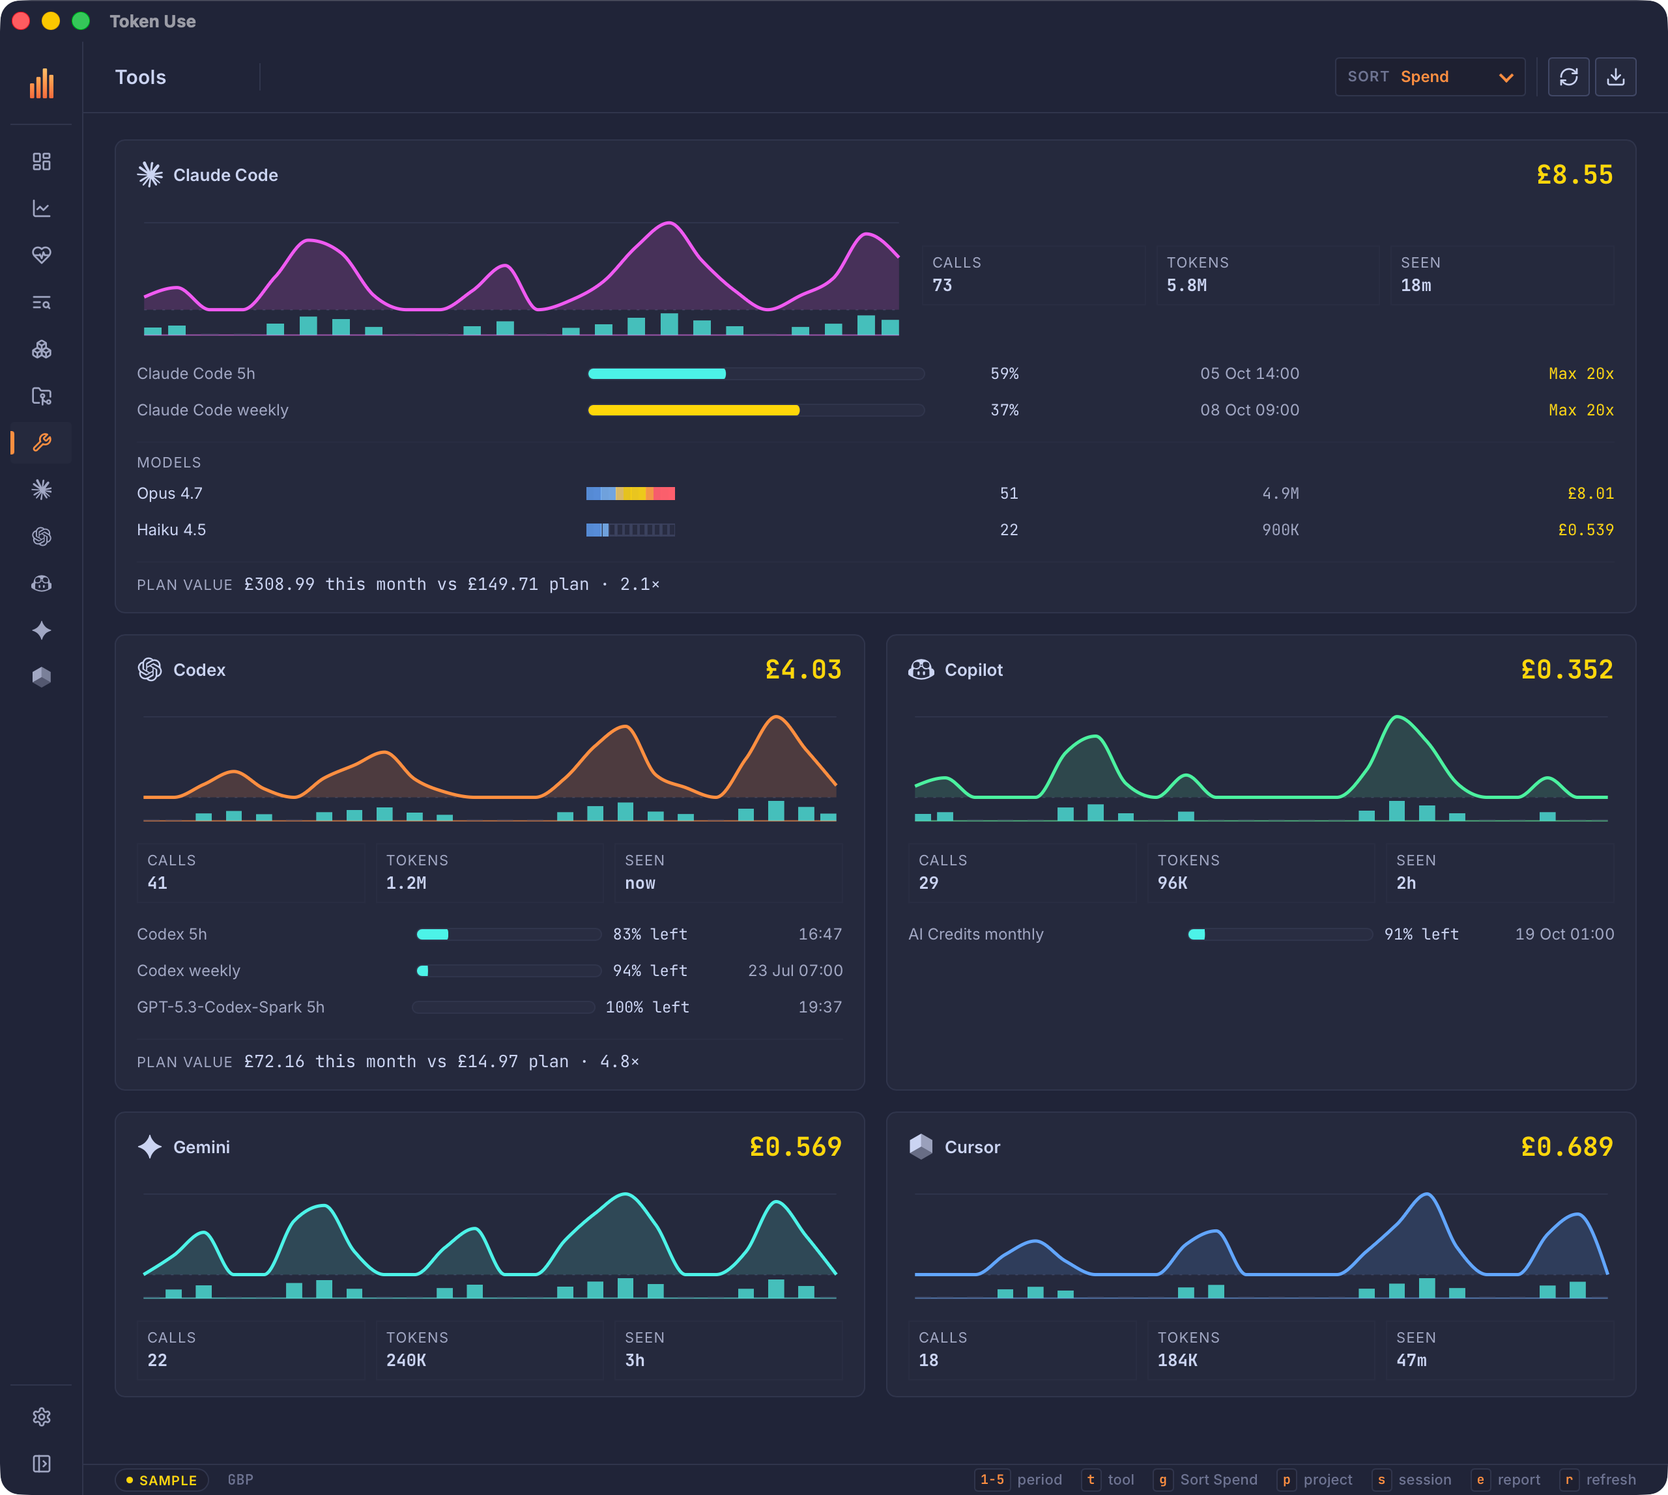This screenshot has height=1495, width=1668.
Task: Collapse the sidebar panel icon
Action: point(42,1464)
